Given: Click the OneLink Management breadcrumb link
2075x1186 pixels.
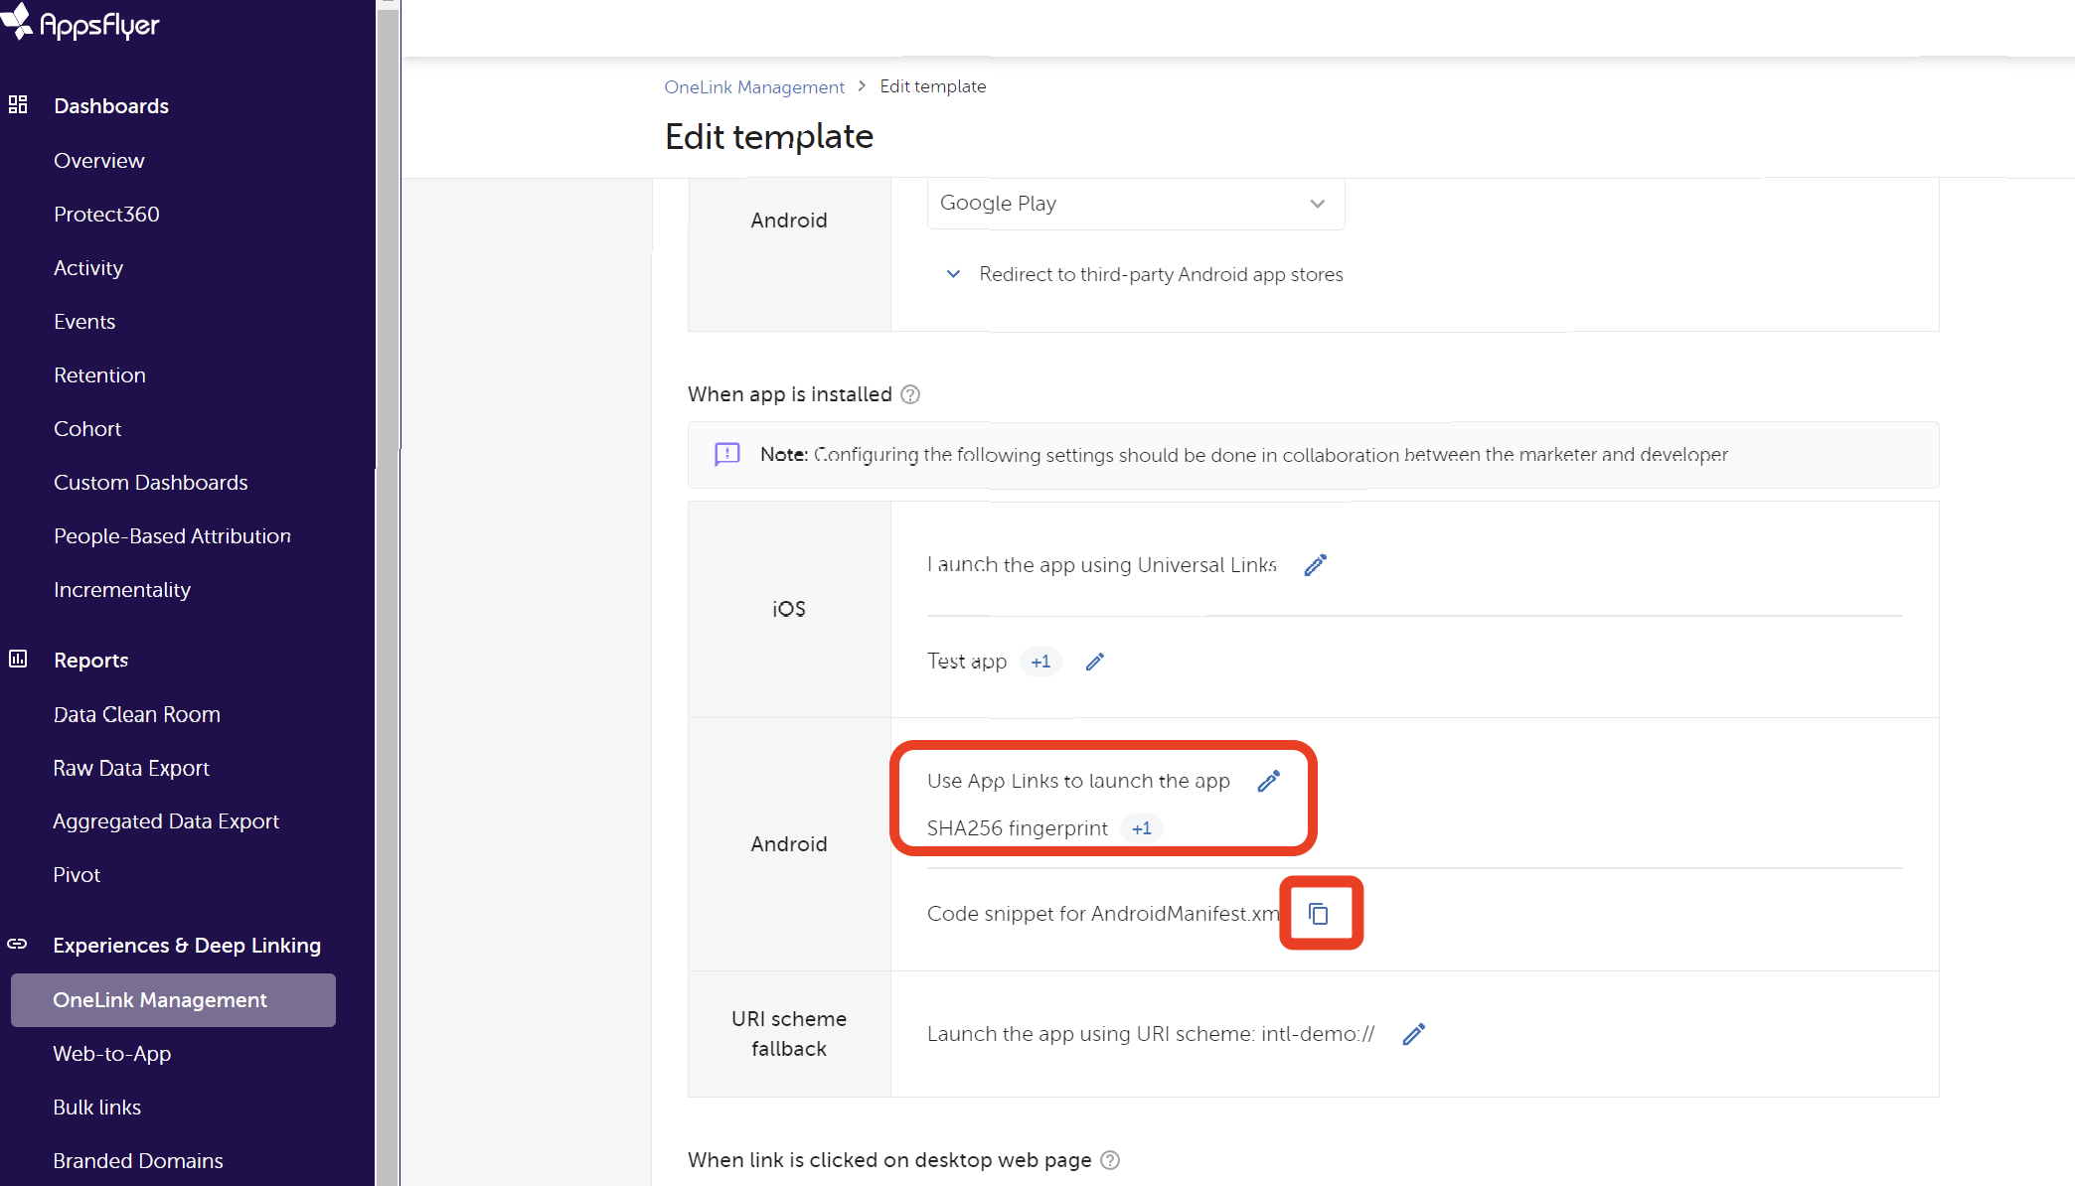Looking at the screenshot, I should [x=754, y=87].
